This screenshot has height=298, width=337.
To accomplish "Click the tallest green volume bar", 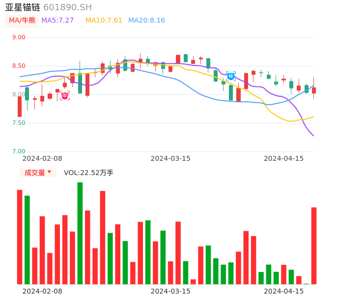I will click(x=80, y=233).
